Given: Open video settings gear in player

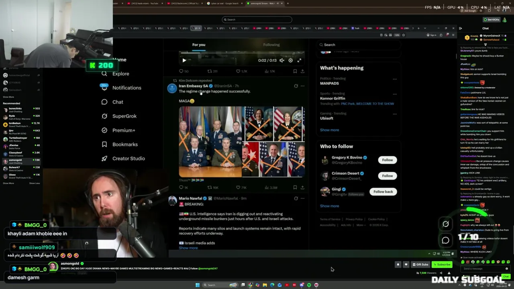Looking at the screenshot, I should tap(290, 60).
